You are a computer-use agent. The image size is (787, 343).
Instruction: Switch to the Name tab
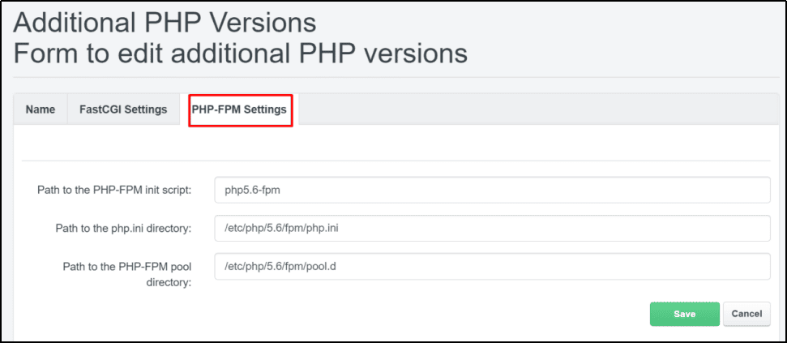(x=41, y=109)
